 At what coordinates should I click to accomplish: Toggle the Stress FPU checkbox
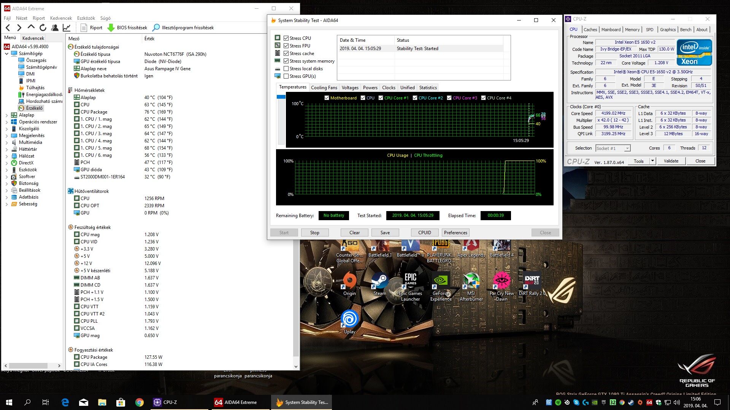(x=286, y=46)
